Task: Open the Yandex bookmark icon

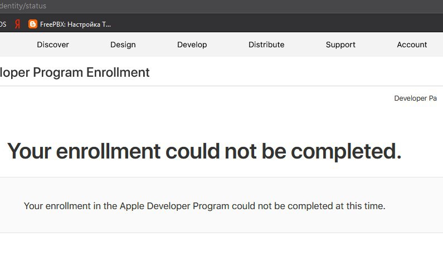Action: click(17, 24)
